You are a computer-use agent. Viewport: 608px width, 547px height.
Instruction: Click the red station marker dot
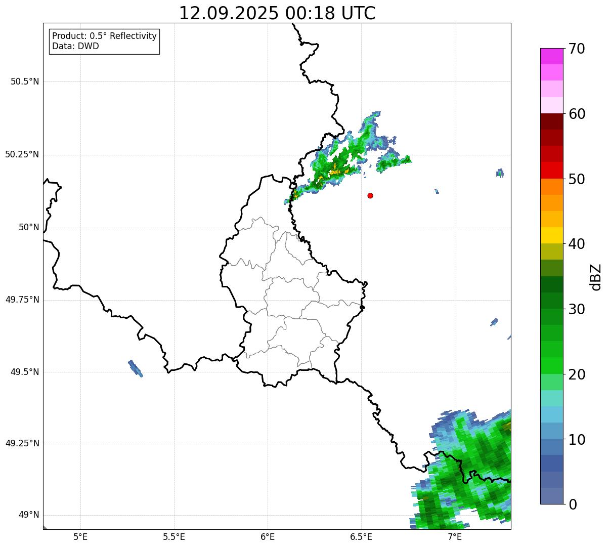[x=370, y=195]
